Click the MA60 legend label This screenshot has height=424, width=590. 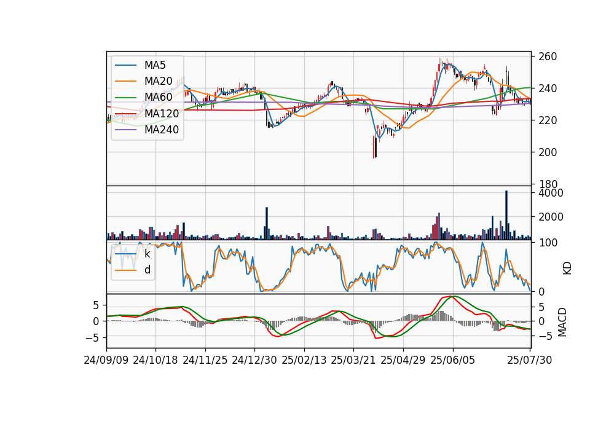158,97
